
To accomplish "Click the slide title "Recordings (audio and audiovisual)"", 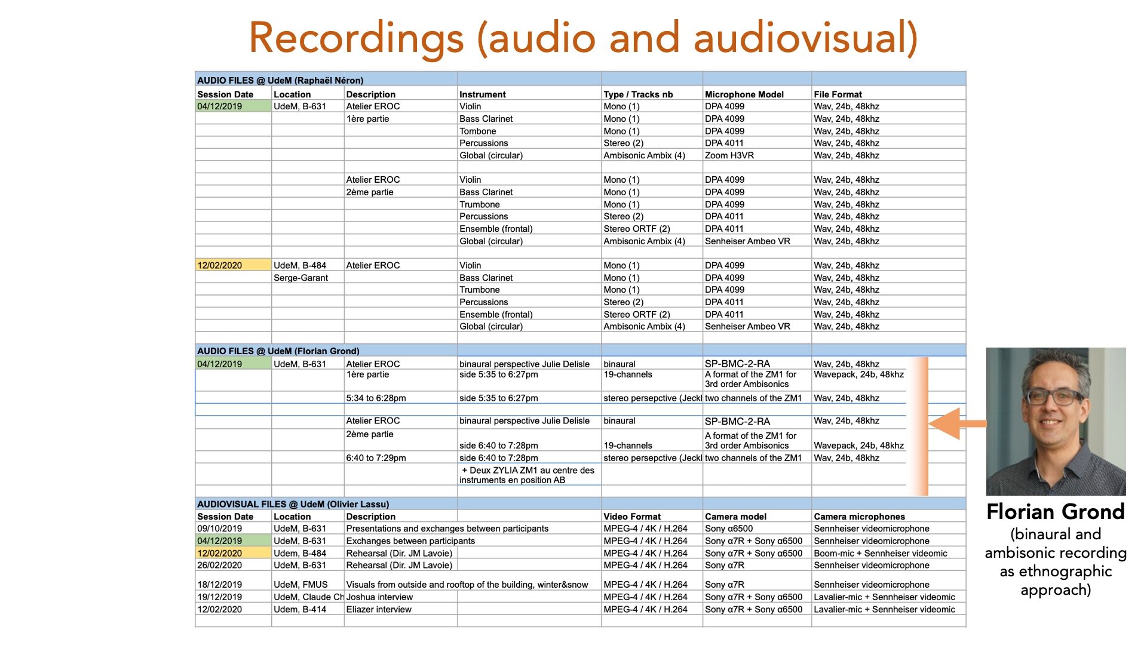I will pyautogui.click(x=583, y=38).
